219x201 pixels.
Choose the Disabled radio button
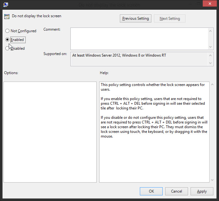pyautogui.click(x=7, y=48)
